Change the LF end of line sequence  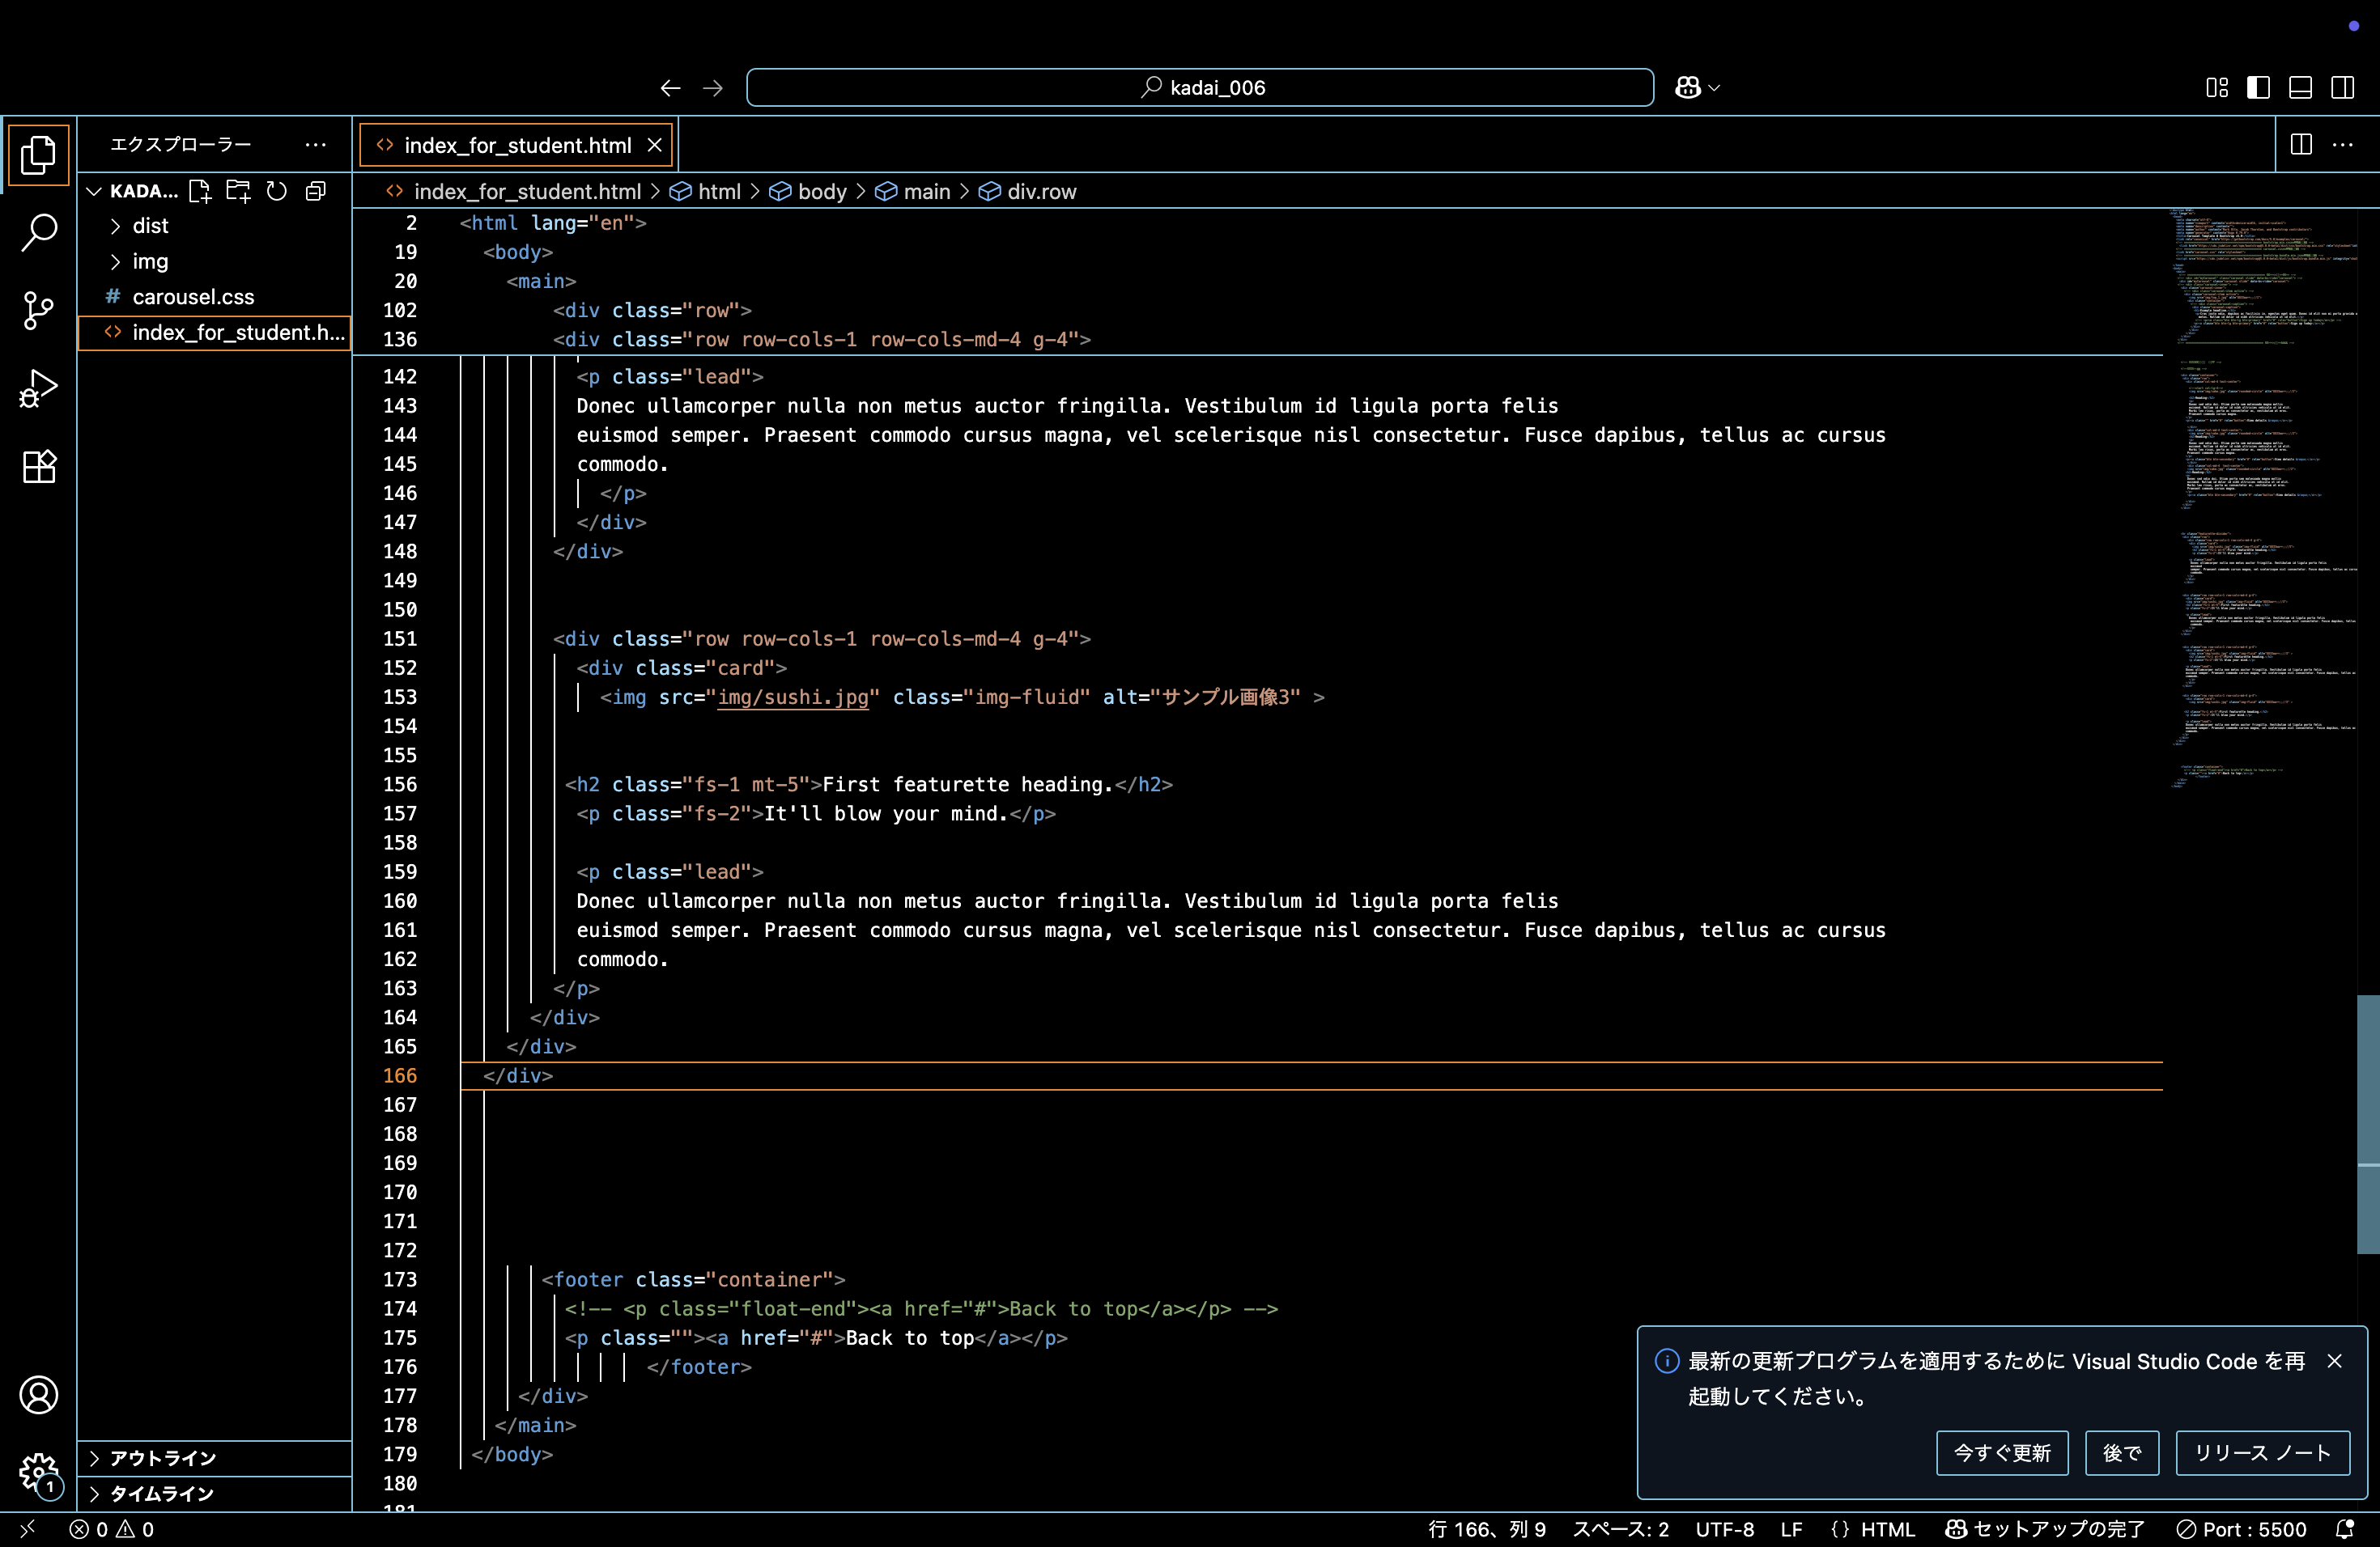tap(1791, 1529)
